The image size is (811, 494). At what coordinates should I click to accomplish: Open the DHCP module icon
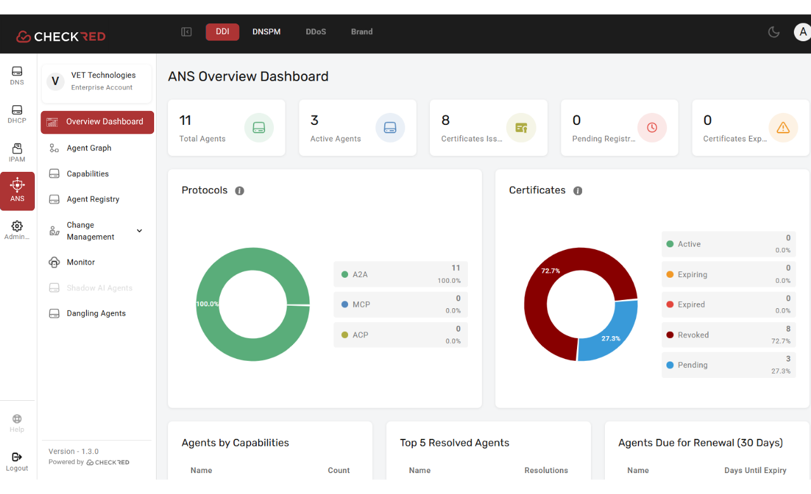[x=17, y=114]
